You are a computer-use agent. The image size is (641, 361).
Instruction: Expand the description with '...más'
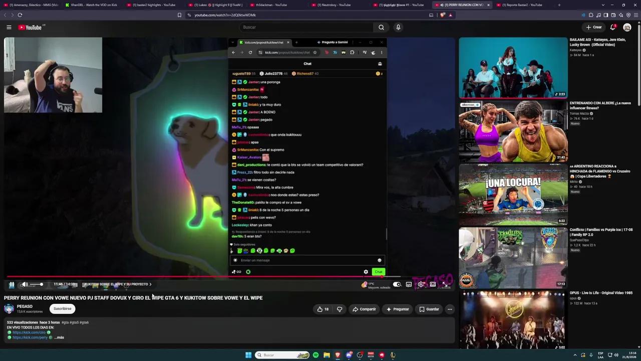click(59, 337)
